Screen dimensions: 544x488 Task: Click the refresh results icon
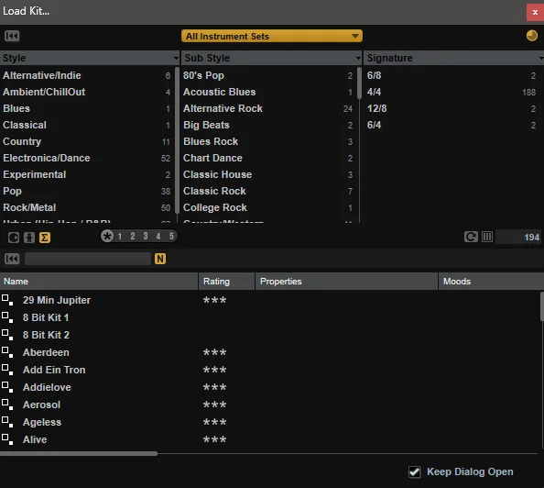pyautogui.click(x=471, y=237)
